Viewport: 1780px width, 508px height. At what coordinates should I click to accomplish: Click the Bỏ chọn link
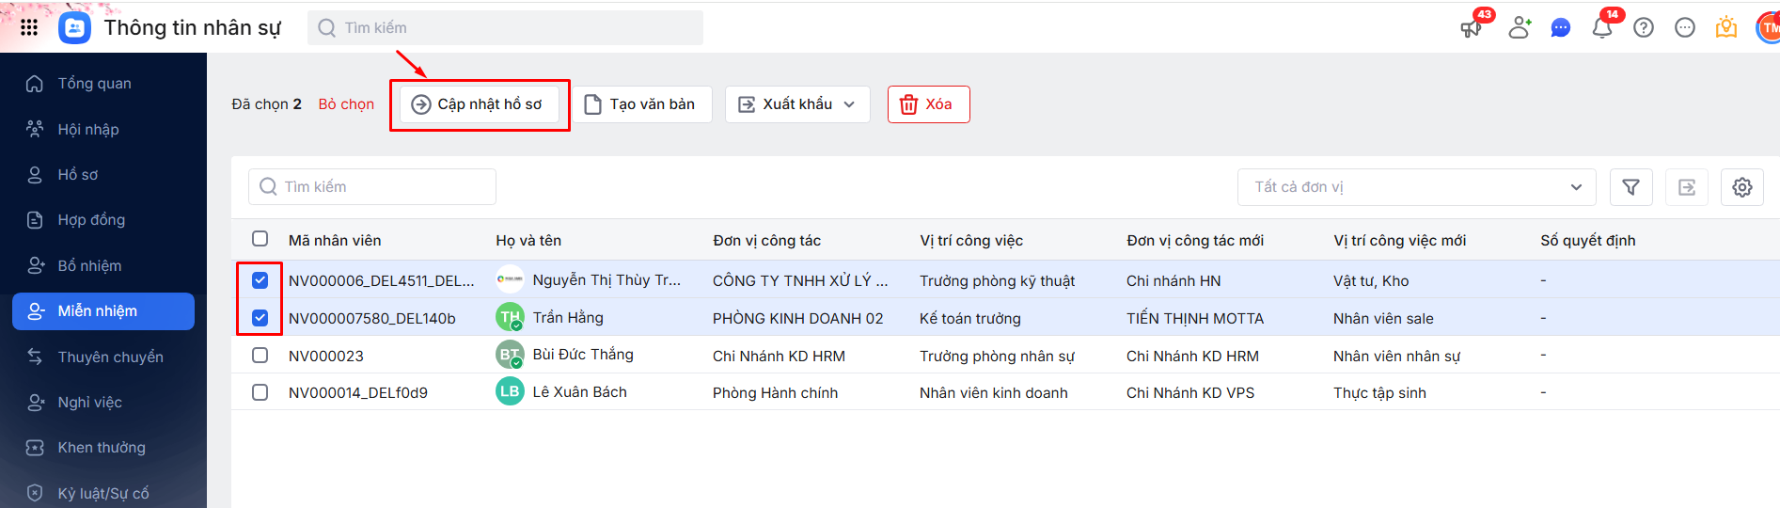(346, 104)
